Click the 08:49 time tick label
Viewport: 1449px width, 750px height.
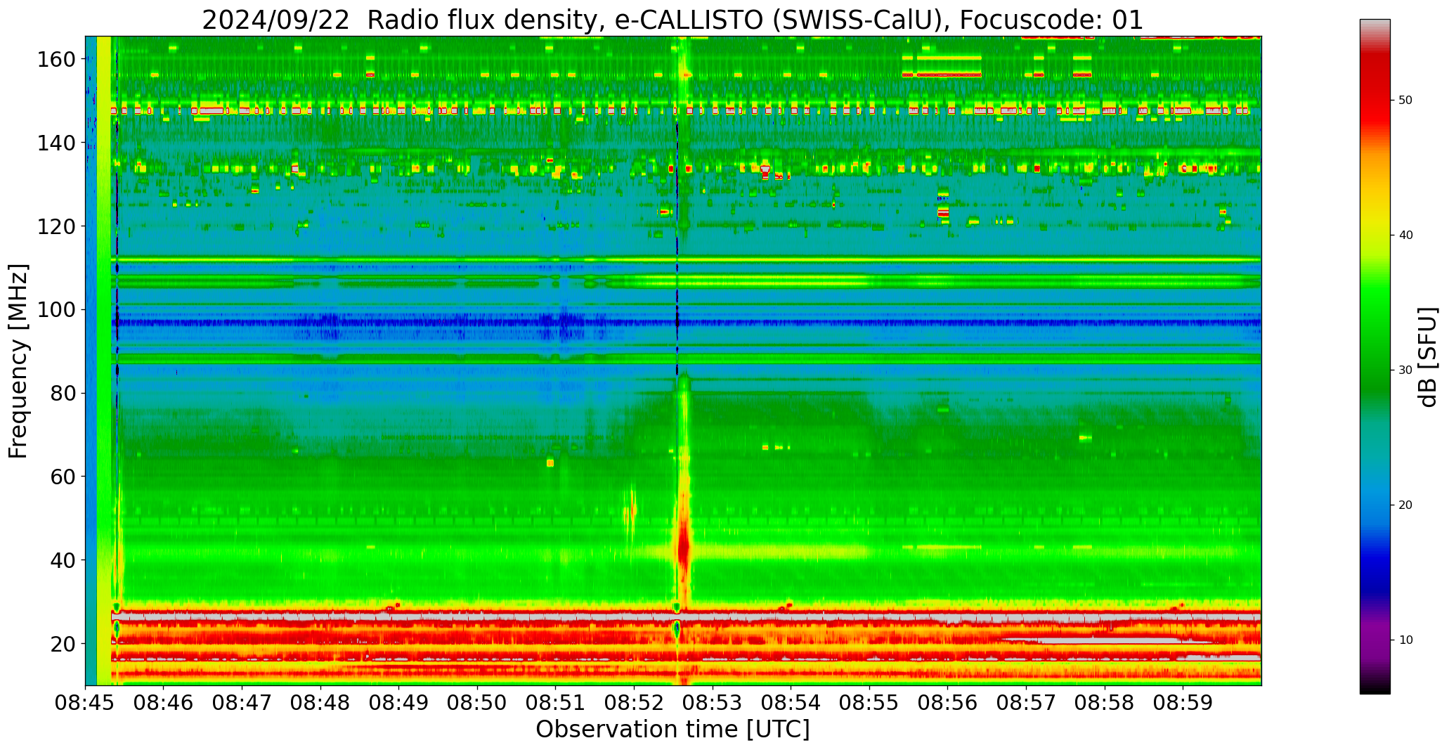pyautogui.click(x=399, y=704)
